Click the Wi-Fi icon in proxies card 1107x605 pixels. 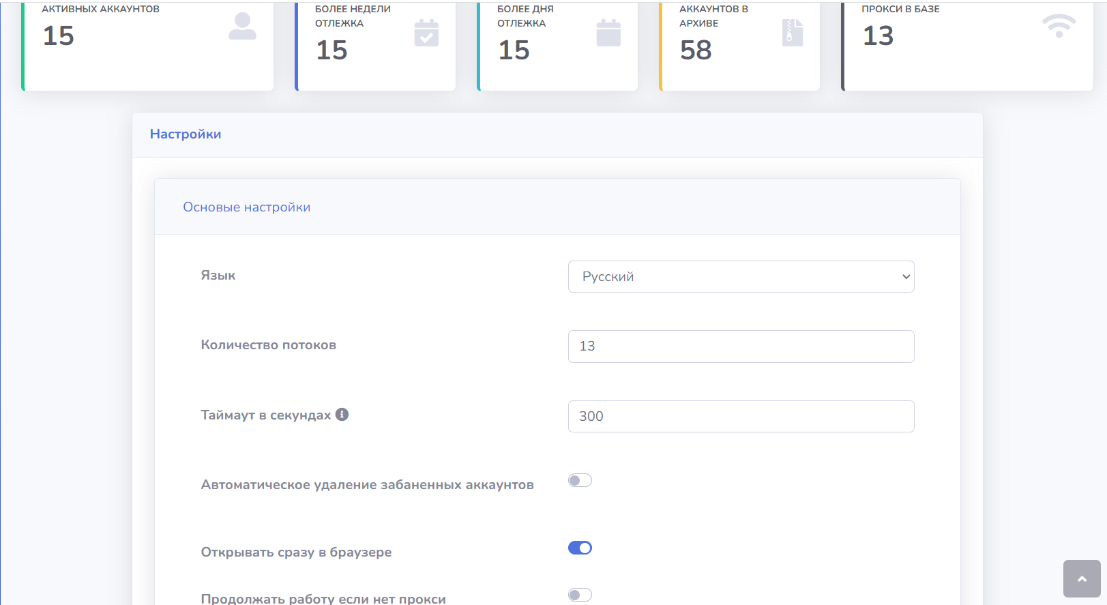point(1059,27)
